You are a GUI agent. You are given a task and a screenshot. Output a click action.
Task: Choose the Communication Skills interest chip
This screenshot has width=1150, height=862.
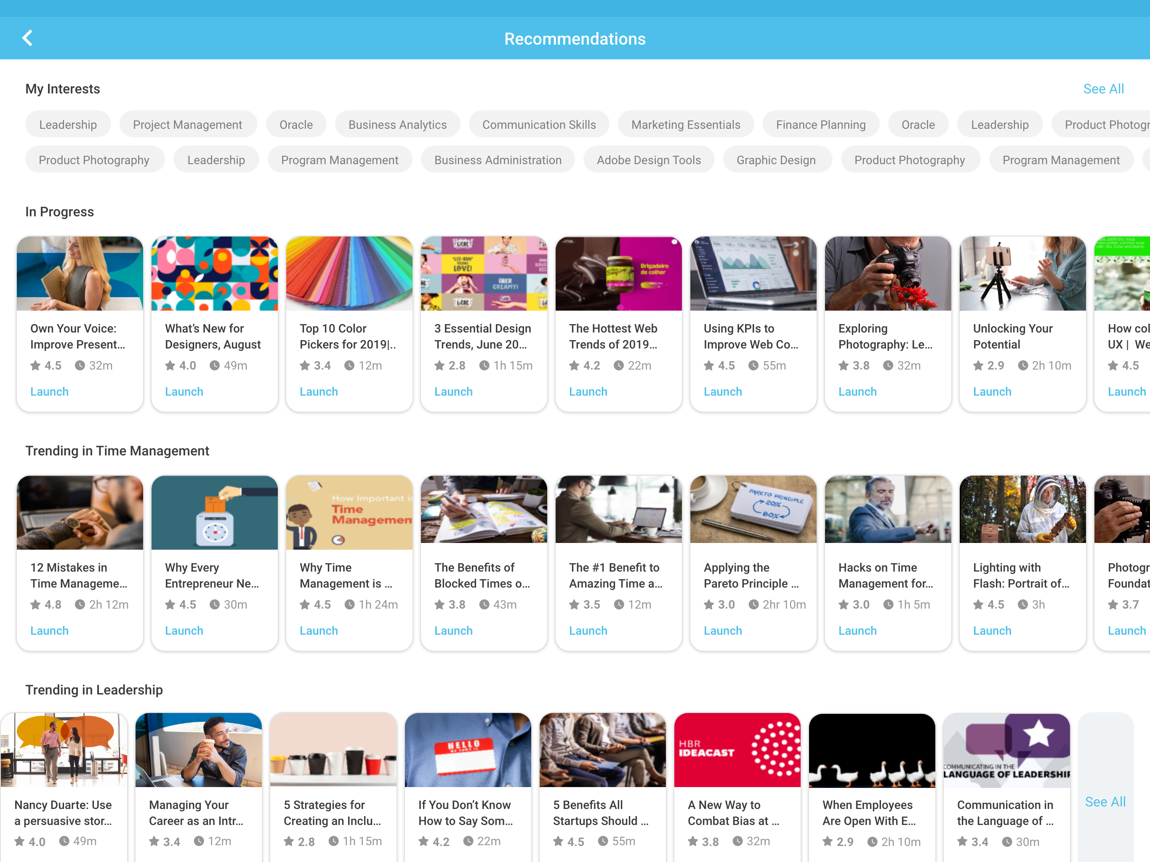pos(539,125)
